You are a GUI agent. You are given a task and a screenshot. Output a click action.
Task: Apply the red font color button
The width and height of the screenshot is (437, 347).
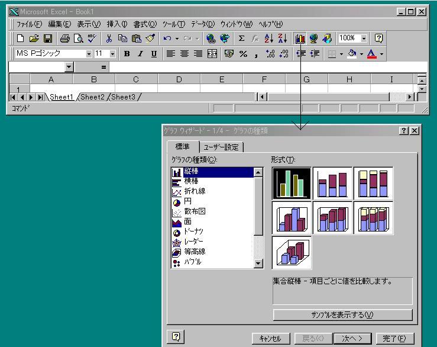click(372, 54)
